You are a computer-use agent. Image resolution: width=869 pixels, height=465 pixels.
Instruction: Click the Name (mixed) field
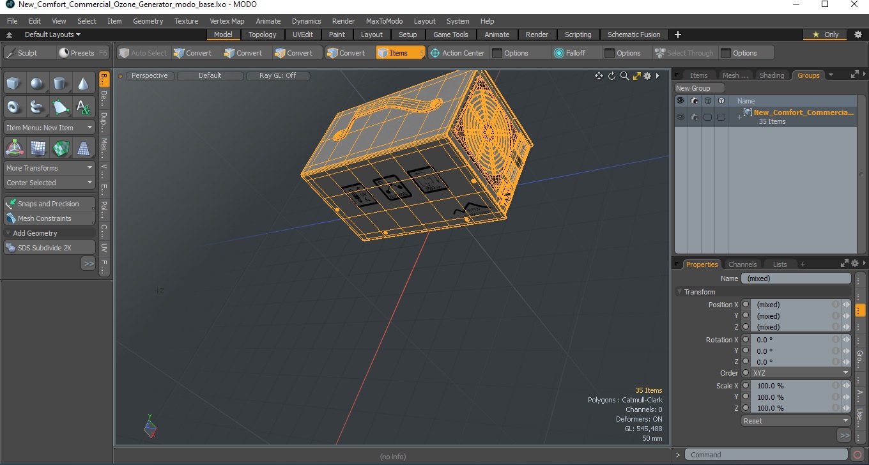point(796,278)
